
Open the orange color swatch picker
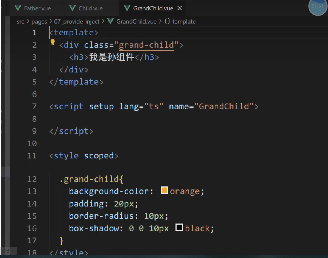(164, 190)
